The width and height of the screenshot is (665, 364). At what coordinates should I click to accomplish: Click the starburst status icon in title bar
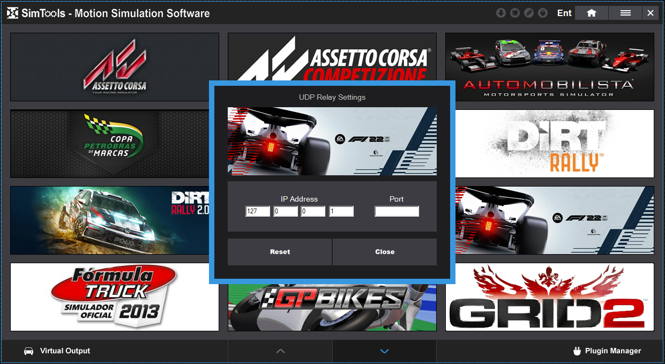point(515,13)
